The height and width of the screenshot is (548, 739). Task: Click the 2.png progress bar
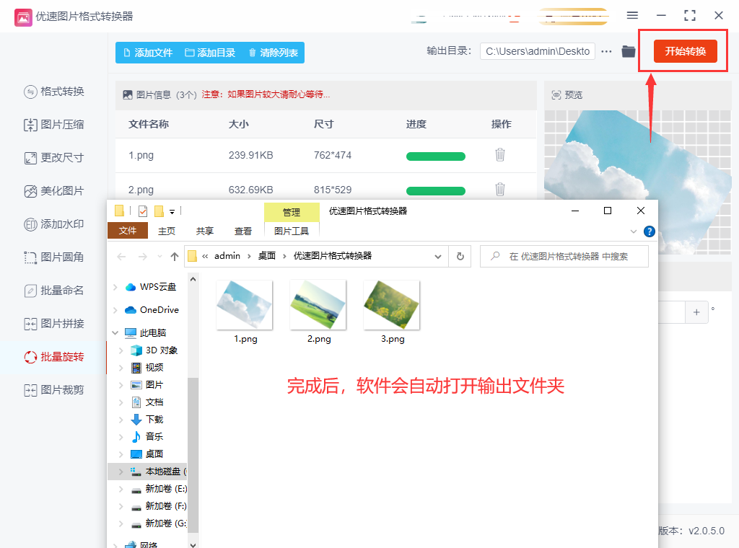tap(435, 190)
